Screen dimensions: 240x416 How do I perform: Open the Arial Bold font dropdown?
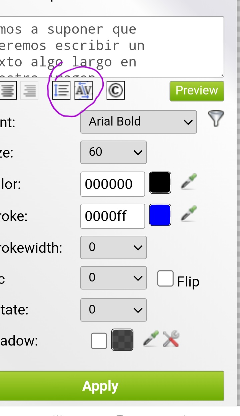138,122
